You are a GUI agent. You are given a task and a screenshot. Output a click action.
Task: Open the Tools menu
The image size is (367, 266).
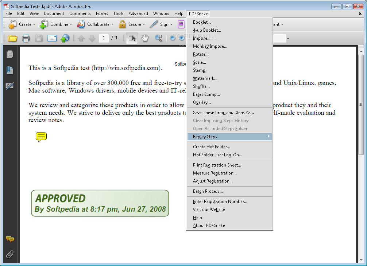tap(118, 13)
